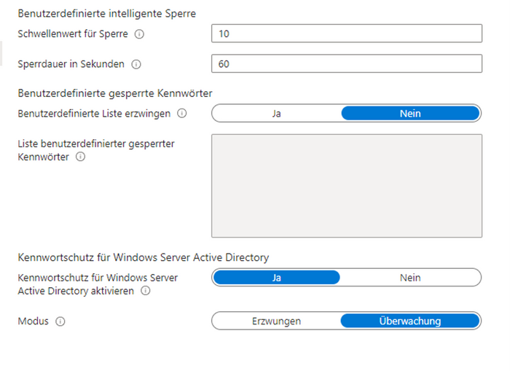This screenshot has height=371, width=510.
Task: Switch Modus to Erzwungen
Action: (x=276, y=321)
